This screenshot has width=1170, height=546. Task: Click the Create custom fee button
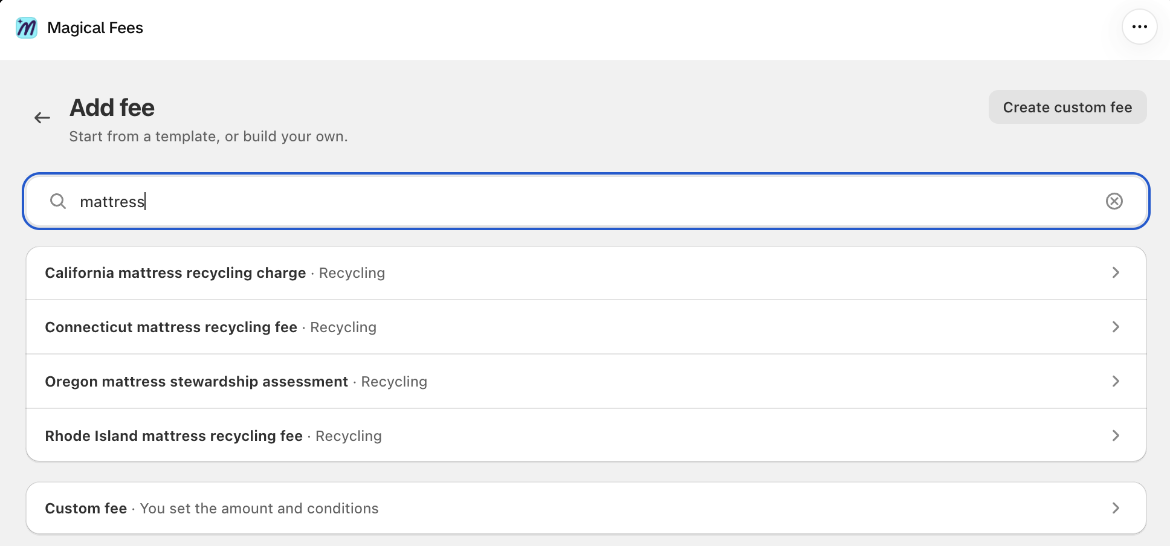[x=1067, y=108]
